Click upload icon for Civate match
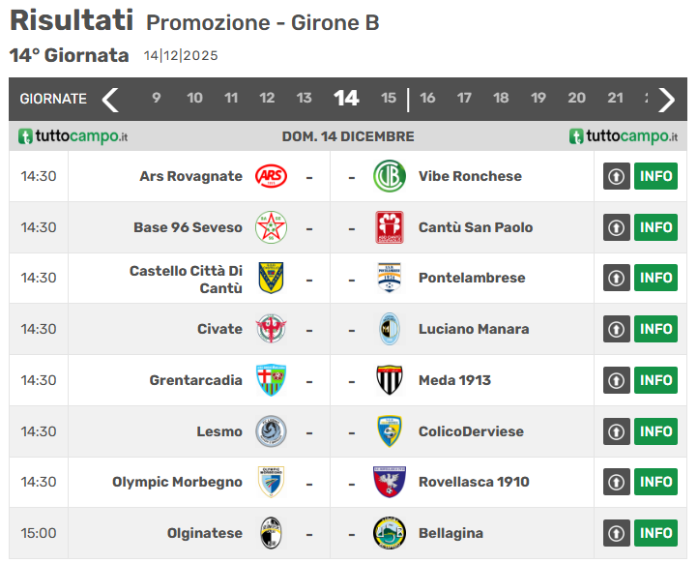Viewport: 698px width, 563px height. pos(617,329)
